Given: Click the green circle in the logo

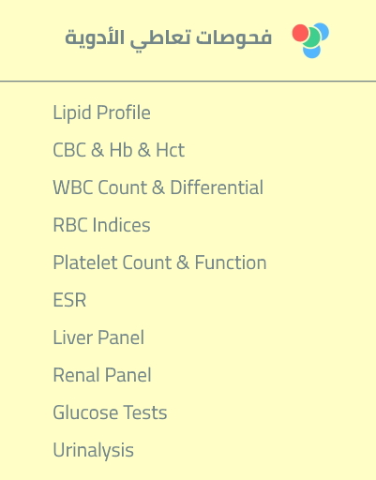Looking at the screenshot, I should pyautogui.click(x=311, y=38).
